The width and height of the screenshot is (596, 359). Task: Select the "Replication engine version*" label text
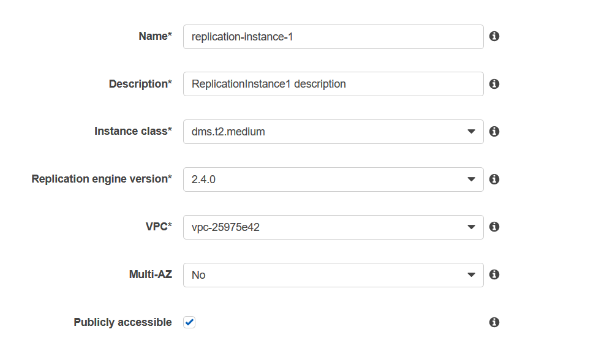[x=102, y=179]
